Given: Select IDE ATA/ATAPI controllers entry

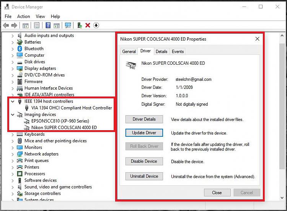Looking at the screenshot, I should tap(49, 95).
